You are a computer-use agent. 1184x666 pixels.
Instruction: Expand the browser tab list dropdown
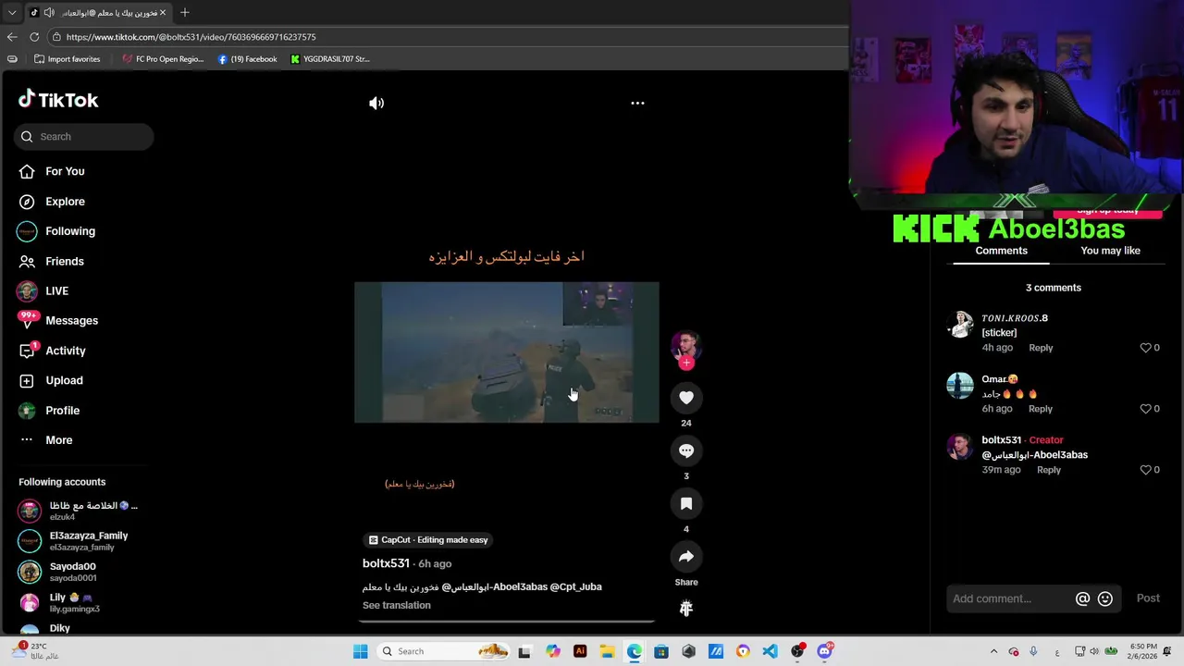[x=12, y=12]
